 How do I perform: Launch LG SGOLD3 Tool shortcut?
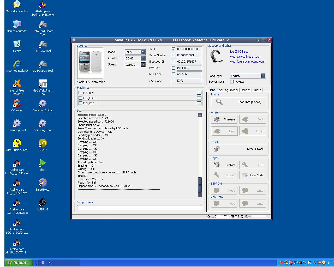(43, 66)
